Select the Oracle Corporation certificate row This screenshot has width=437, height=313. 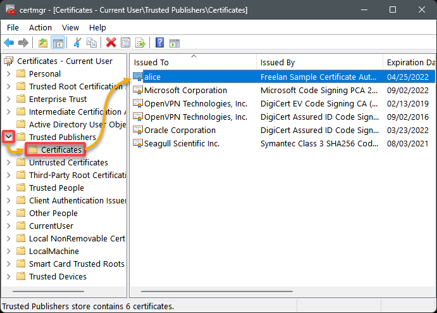[x=284, y=131]
